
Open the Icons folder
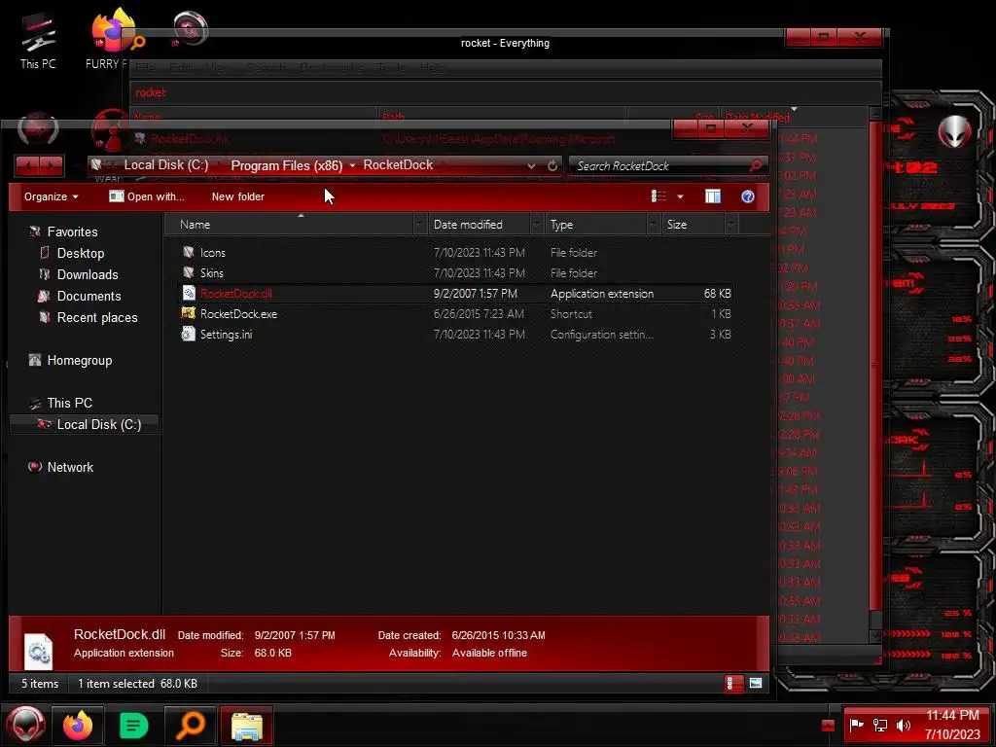point(212,253)
